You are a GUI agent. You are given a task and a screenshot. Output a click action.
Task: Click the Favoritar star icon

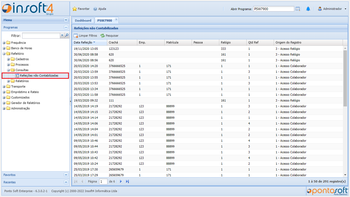(75, 9)
